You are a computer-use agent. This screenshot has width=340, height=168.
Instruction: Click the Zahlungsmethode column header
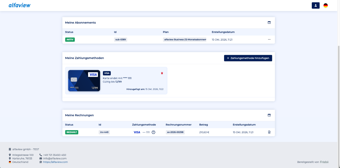[x=144, y=125]
